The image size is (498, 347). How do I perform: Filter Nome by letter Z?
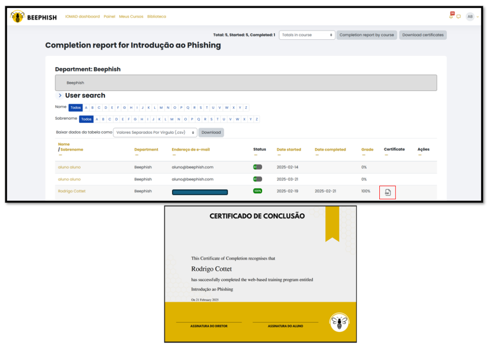(246, 107)
